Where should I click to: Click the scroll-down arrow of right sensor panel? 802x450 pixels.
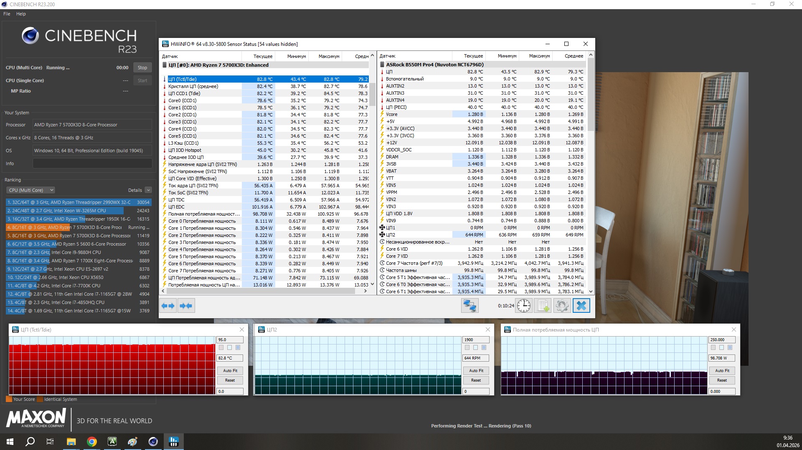[591, 292]
